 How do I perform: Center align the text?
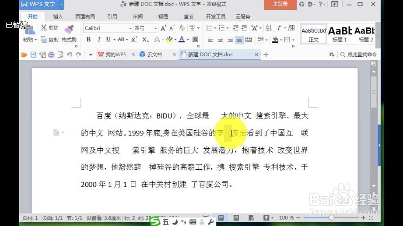pos(220,40)
